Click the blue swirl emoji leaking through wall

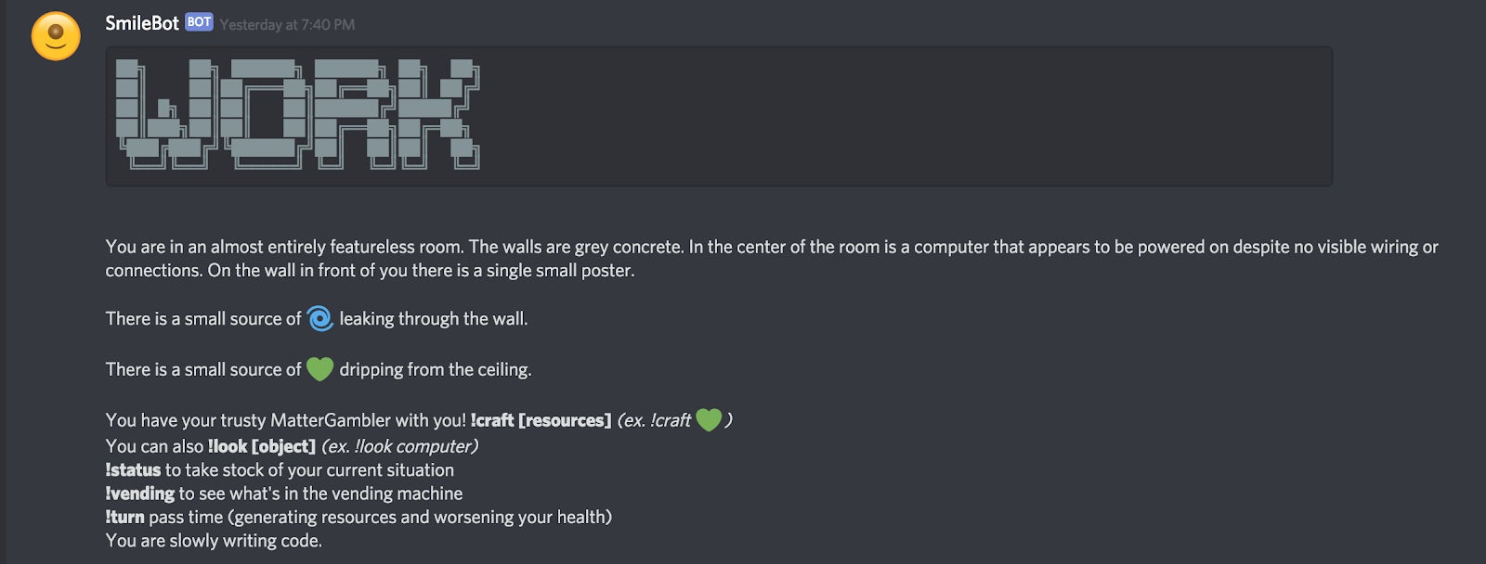319,318
